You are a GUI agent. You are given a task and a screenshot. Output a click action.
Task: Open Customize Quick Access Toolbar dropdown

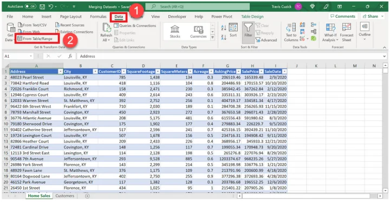(x=74, y=6)
